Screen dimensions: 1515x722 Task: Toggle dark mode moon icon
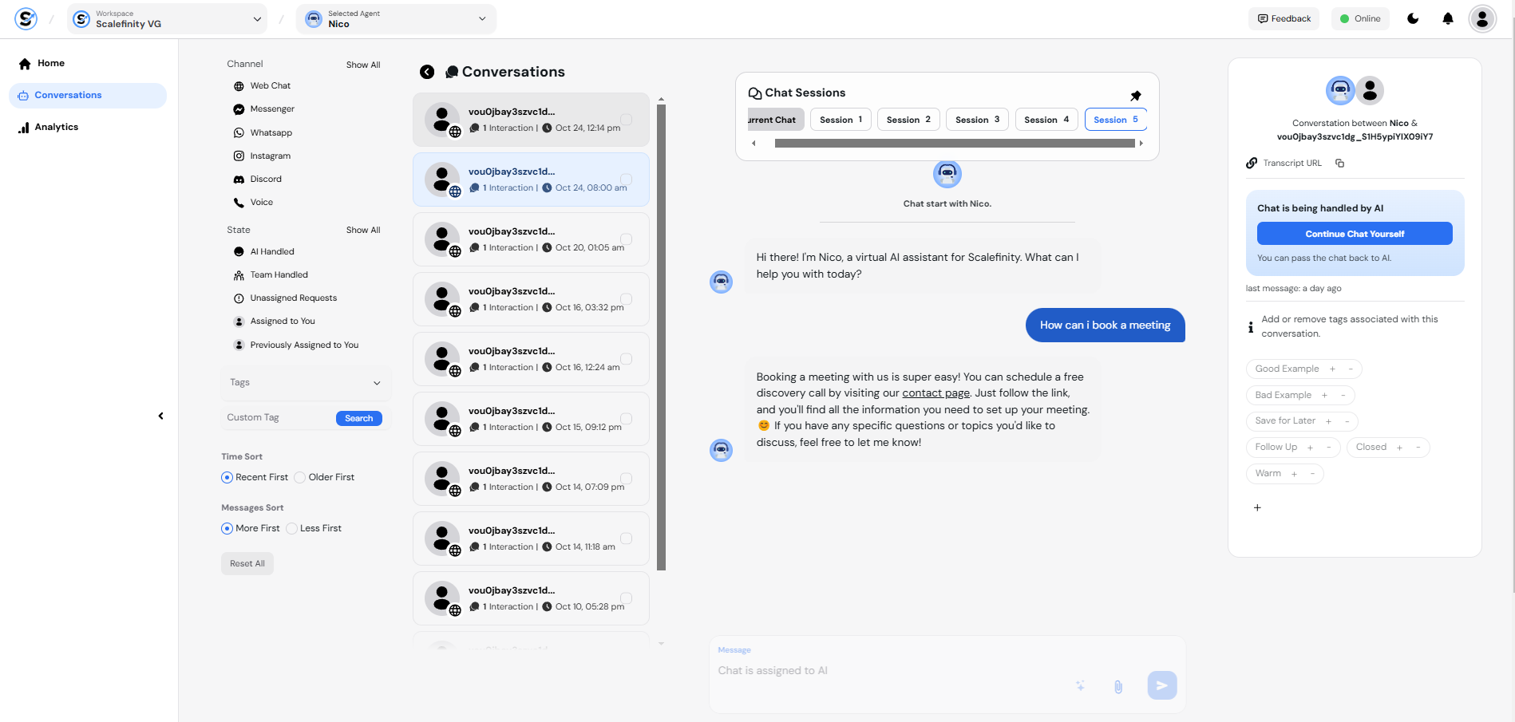point(1412,18)
